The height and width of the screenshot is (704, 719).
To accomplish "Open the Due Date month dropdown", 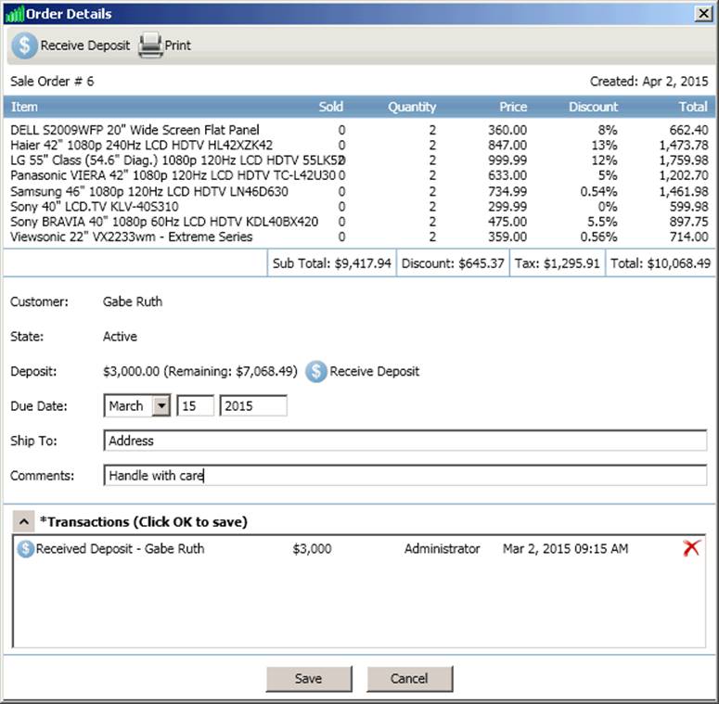I will (x=160, y=406).
